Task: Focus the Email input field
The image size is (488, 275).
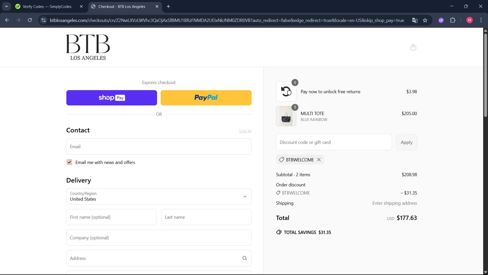Action: click(x=159, y=147)
